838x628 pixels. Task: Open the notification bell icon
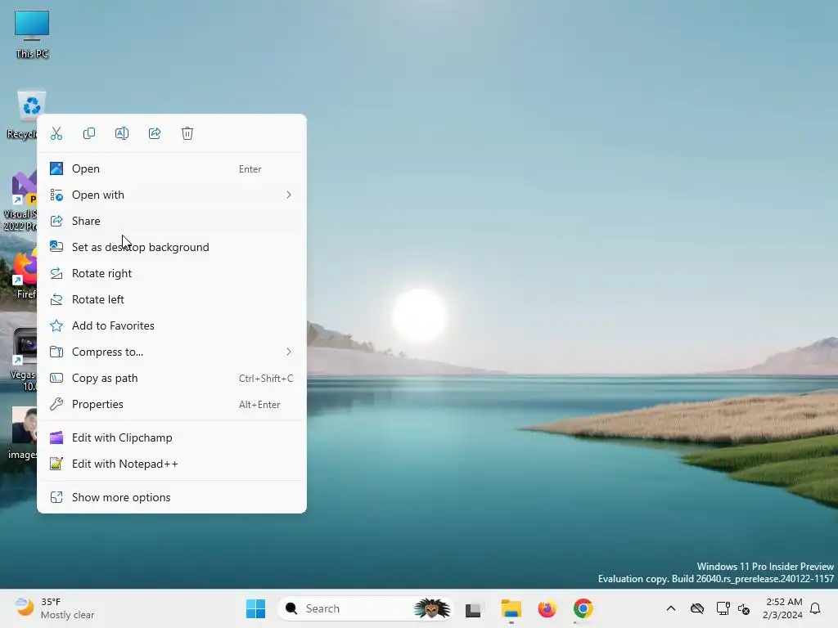click(x=815, y=608)
